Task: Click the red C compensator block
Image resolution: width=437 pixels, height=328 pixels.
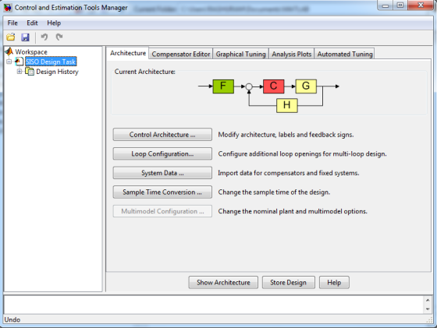Action: tap(274, 86)
